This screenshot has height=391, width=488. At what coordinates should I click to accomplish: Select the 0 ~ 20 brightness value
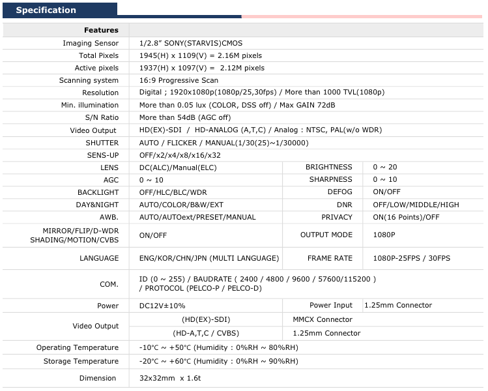click(x=385, y=167)
